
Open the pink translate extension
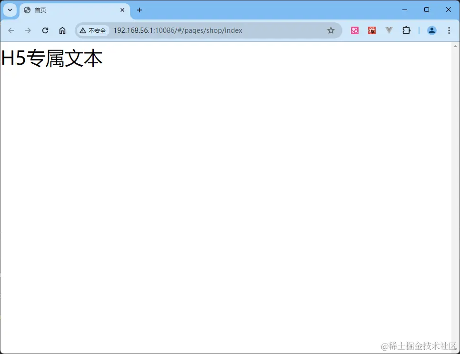click(x=354, y=30)
